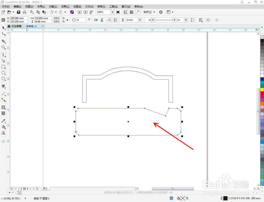The image size is (264, 202).
Task: Open the 工具(O) menu
Action: (x=114, y=7)
